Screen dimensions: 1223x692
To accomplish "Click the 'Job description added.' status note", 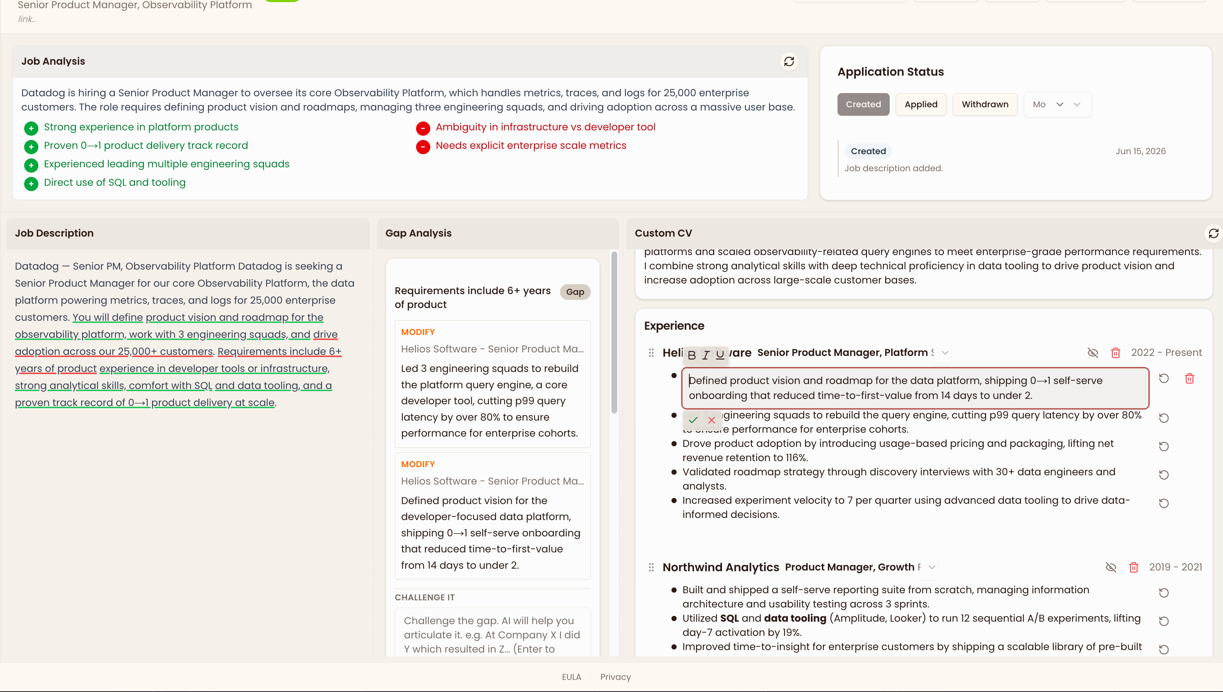I will point(894,168).
